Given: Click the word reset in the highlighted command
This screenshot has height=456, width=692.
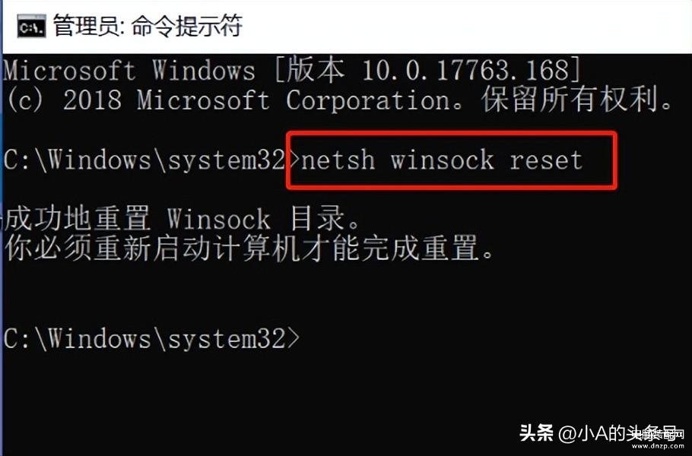Looking at the screenshot, I should point(546,160).
